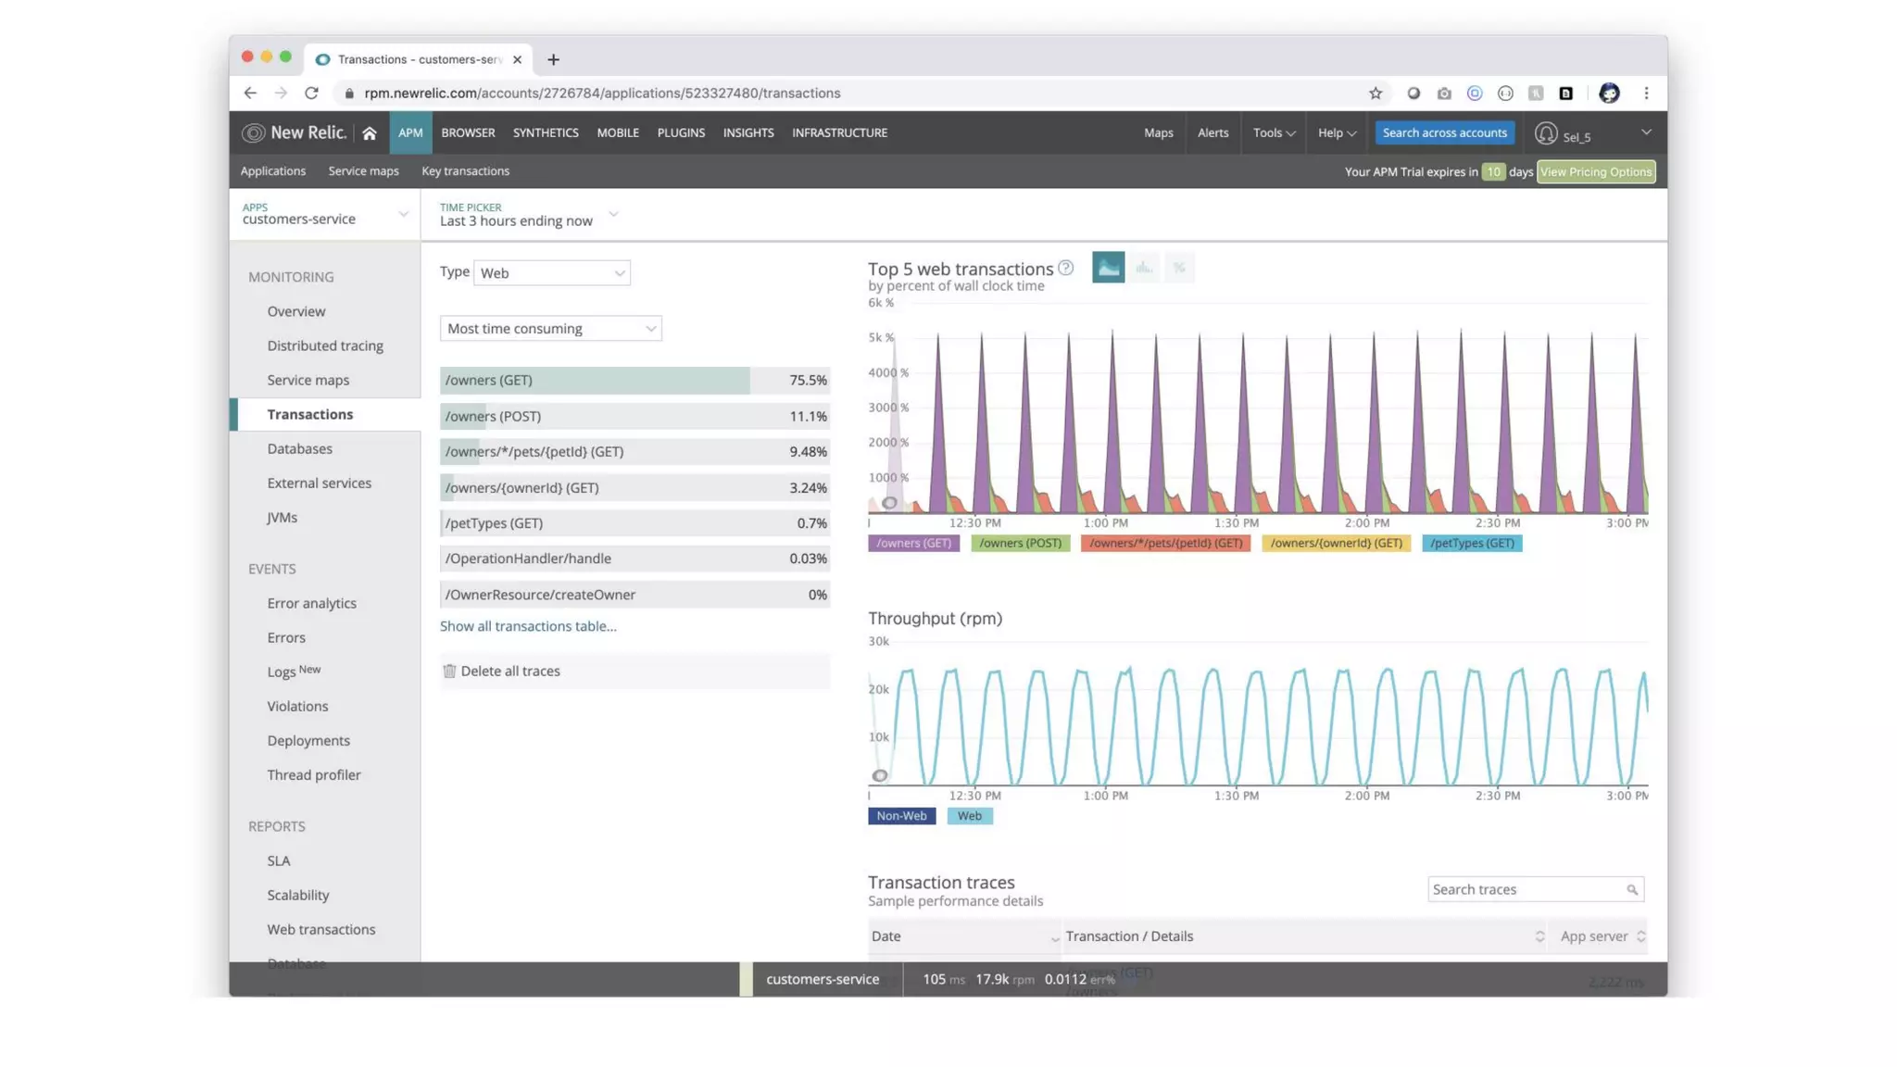Click the /owners (POST) transaction row
The width and height of the screenshot is (1897, 1067).
[x=634, y=416]
